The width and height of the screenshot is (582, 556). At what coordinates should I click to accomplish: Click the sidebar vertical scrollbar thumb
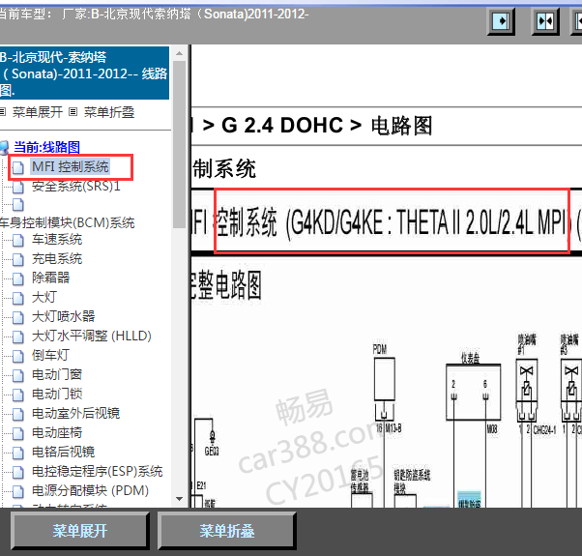coord(179,144)
